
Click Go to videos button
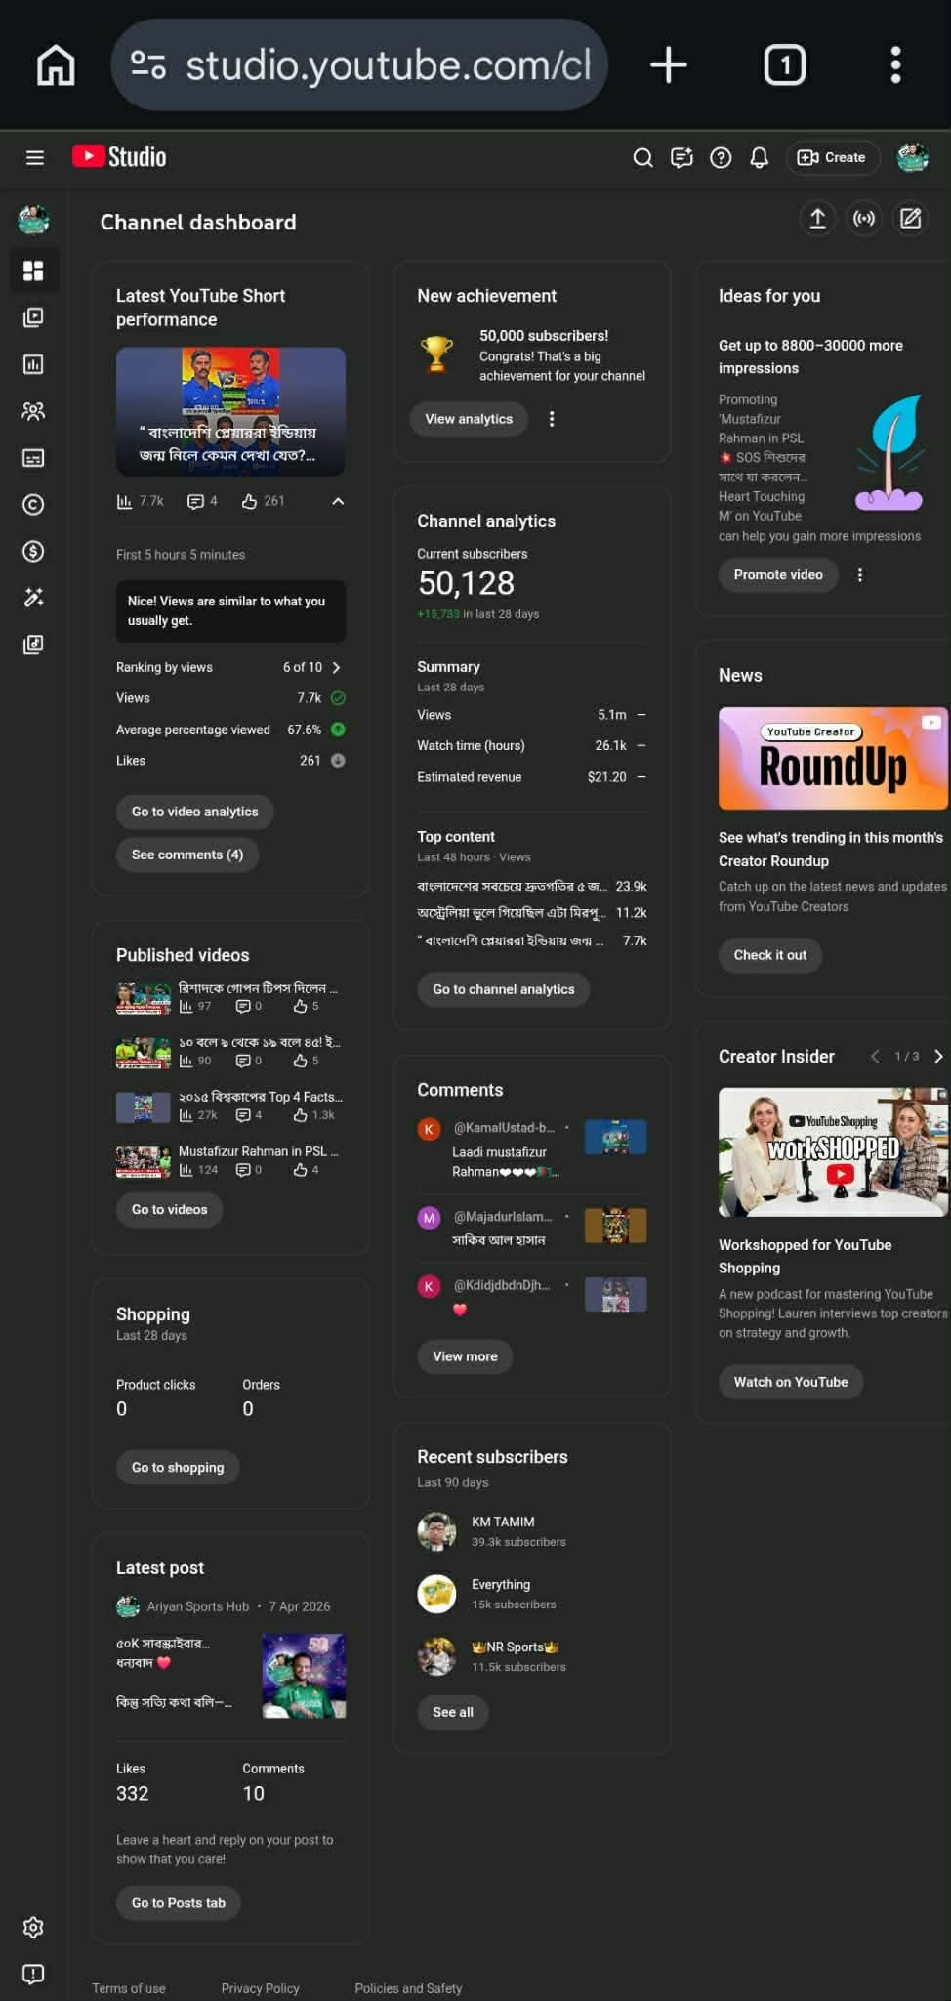click(x=170, y=1210)
